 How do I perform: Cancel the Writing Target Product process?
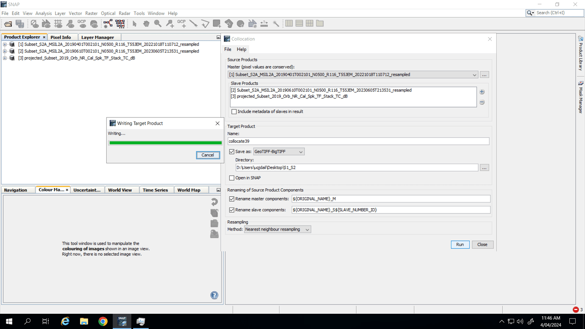tap(208, 155)
